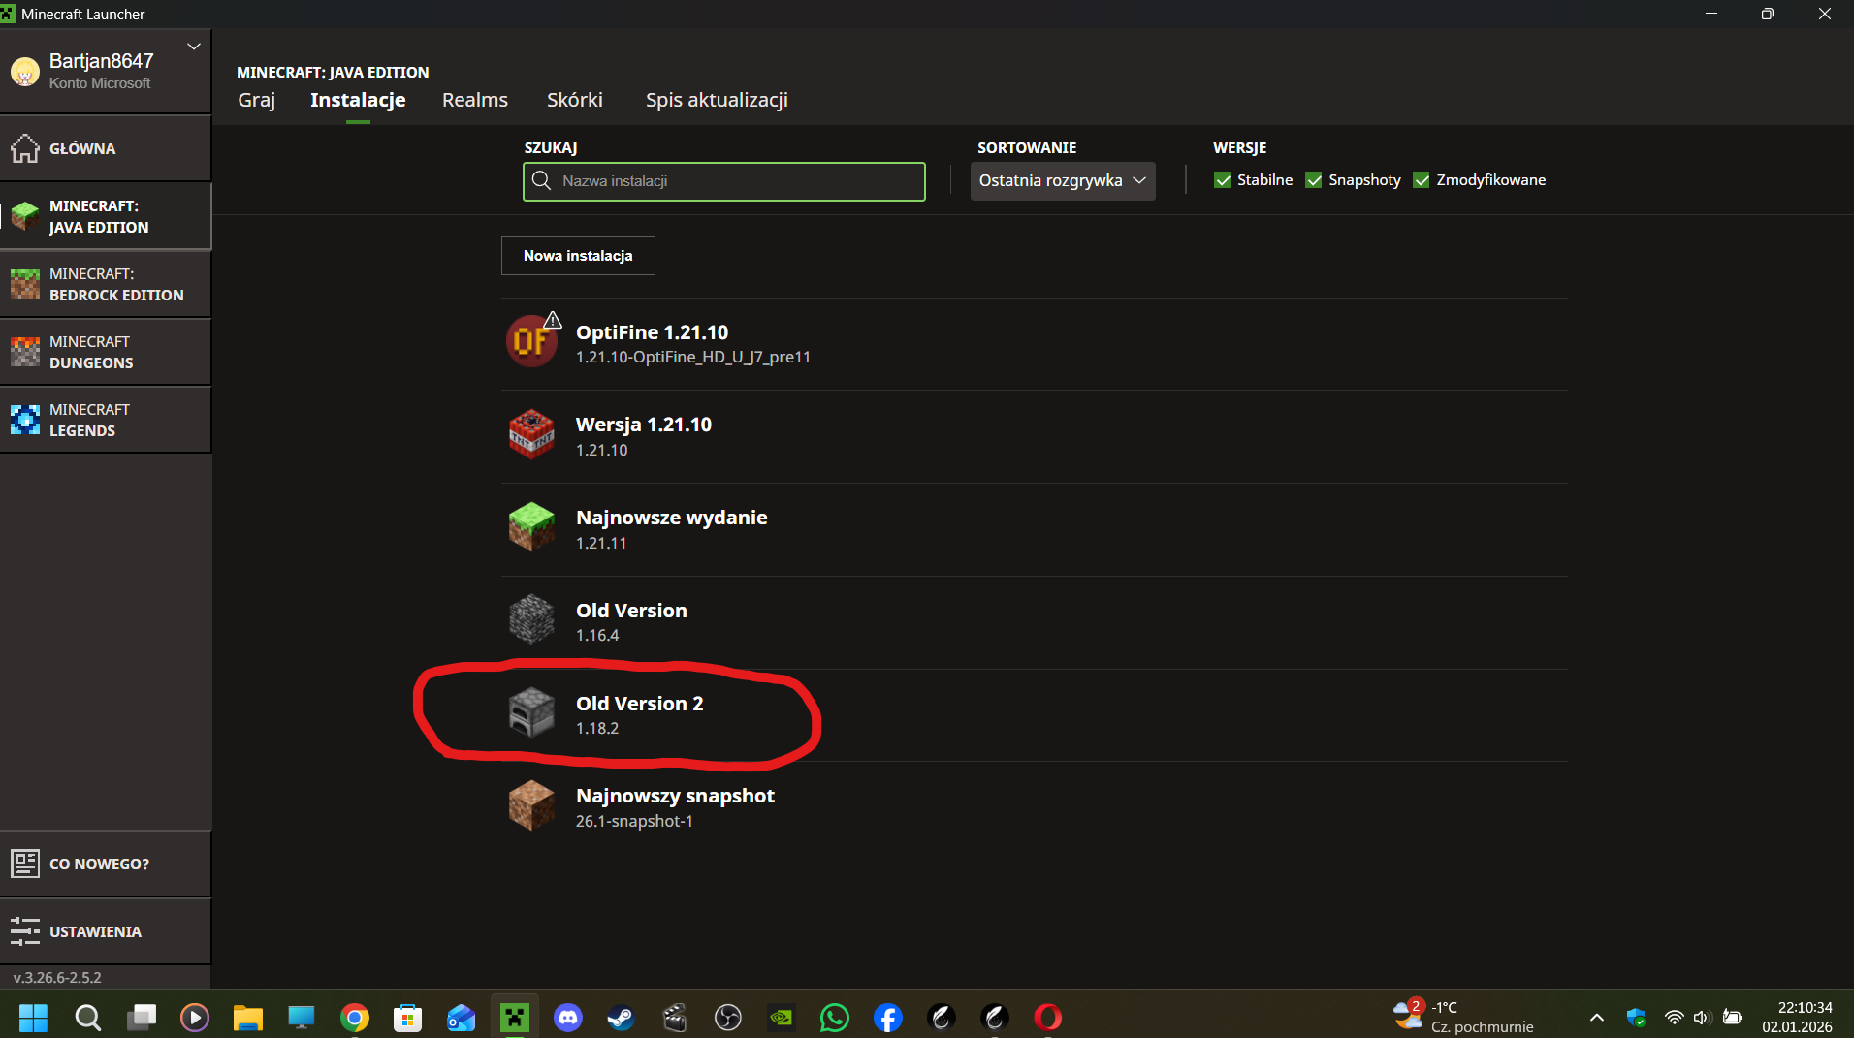This screenshot has height=1038, width=1854.
Task: Select the Old Version 1.16.4 block icon
Action: 531,620
